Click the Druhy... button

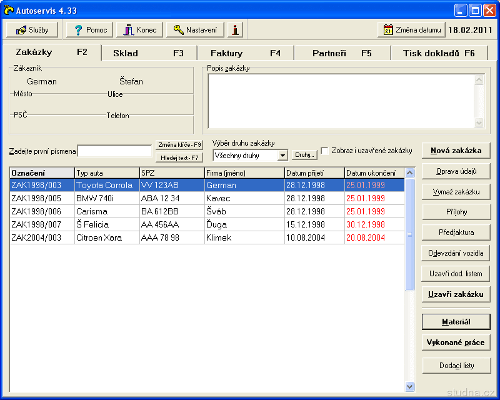pyautogui.click(x=304, y=155)
